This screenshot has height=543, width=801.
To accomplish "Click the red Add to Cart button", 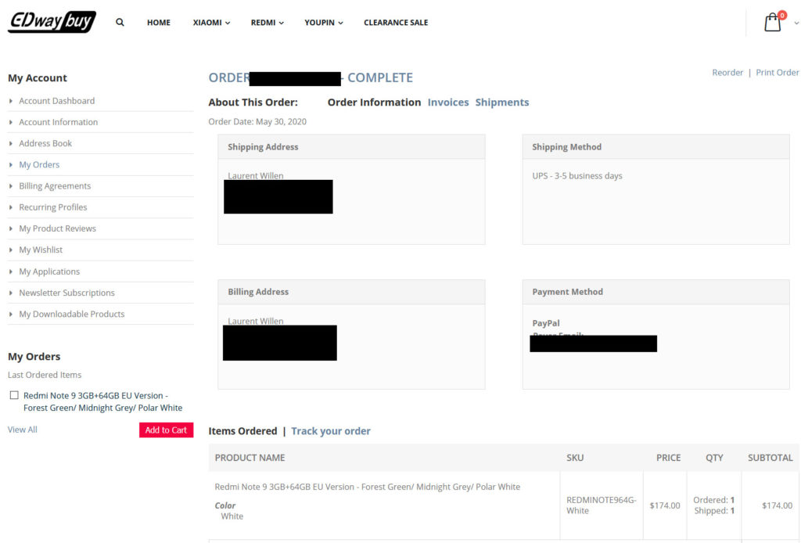I will tap(166, 430).
